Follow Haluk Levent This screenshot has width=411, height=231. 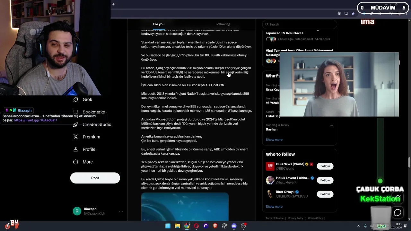(x=325, y=180)
